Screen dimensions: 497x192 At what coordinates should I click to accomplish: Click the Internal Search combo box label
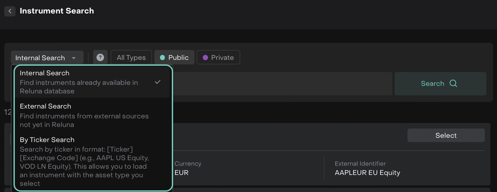[40, 58]
